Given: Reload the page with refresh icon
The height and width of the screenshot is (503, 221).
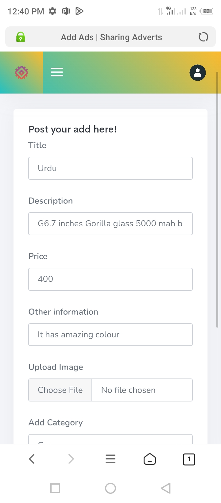Looking at the screenshot, I should pyautogui.click(x=203, y=37).
